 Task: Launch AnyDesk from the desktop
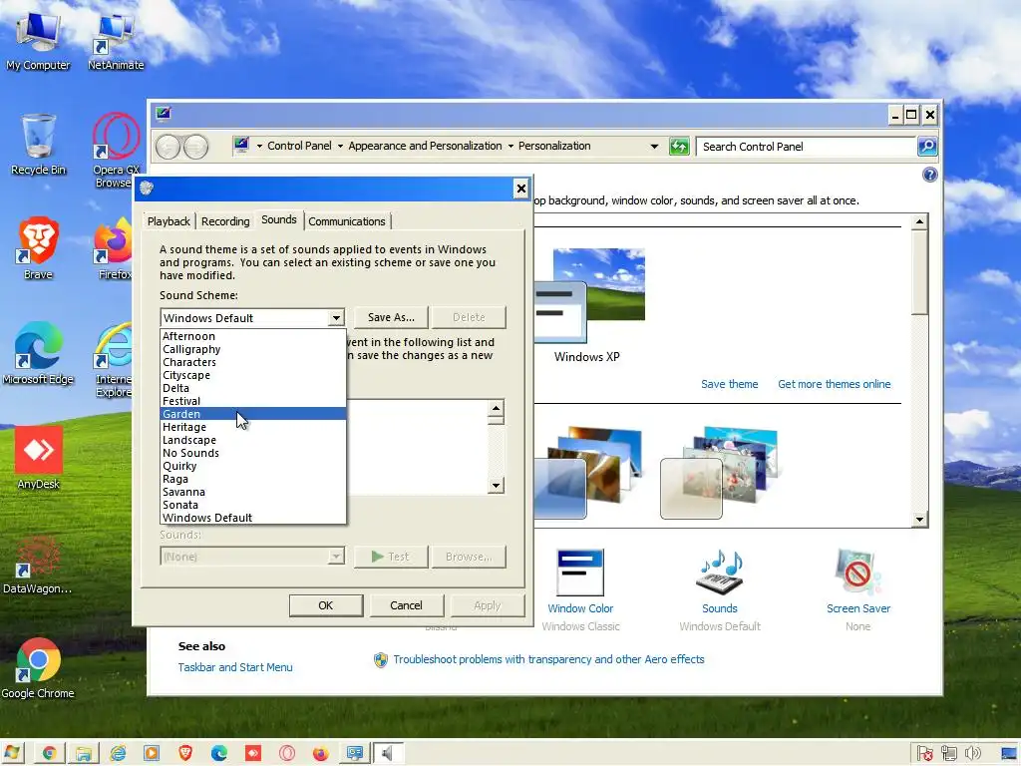point(39,459)
